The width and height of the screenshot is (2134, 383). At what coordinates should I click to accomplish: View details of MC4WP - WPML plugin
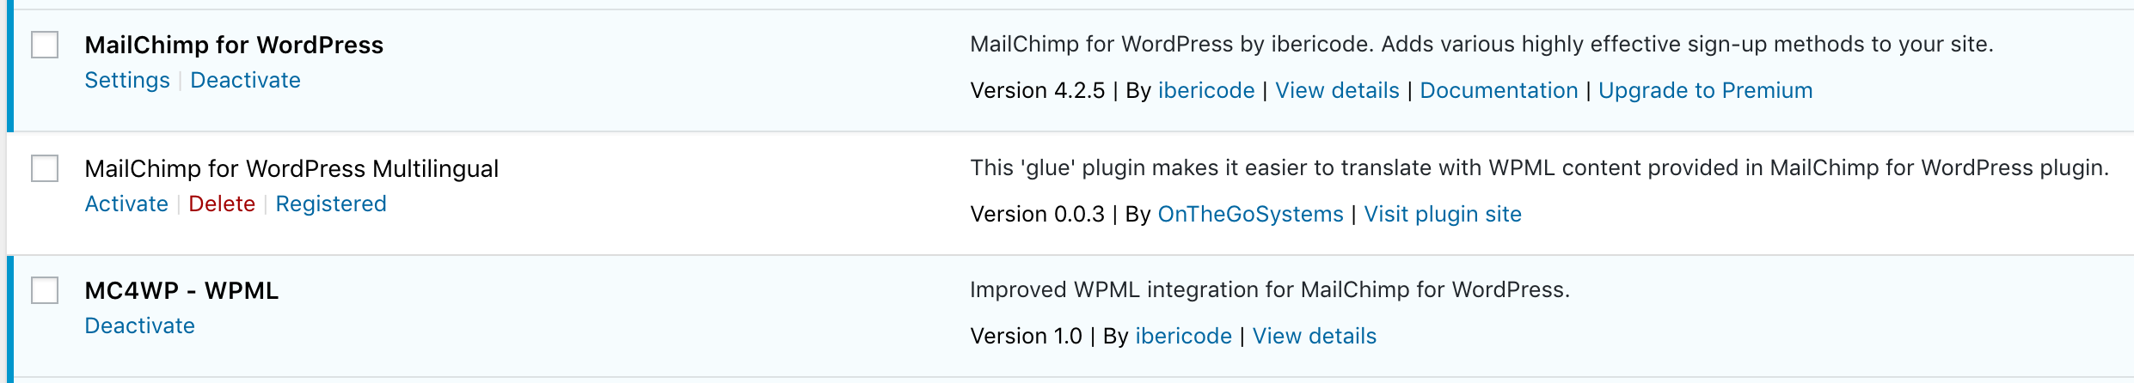1314,336
